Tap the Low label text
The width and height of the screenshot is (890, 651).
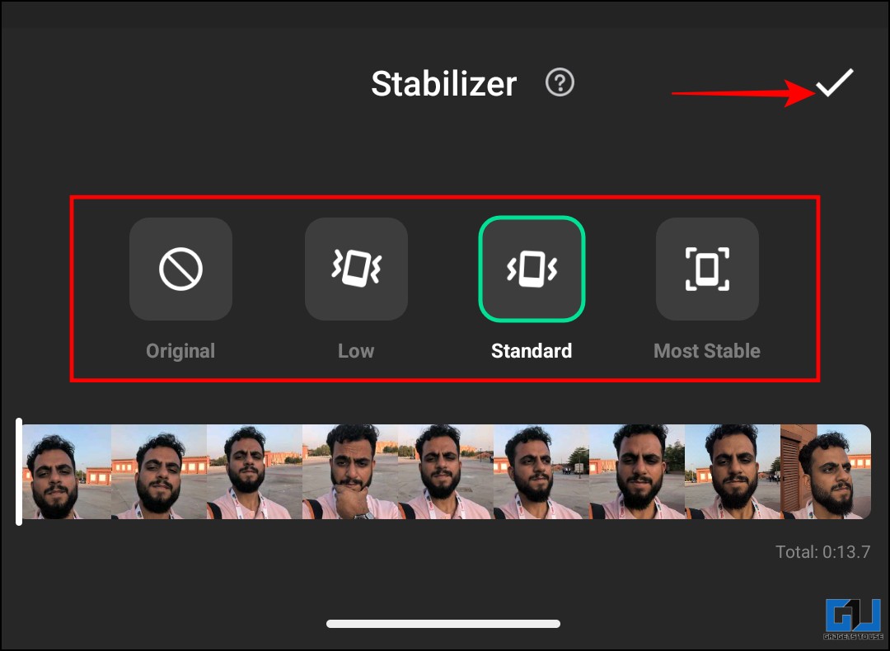pyautogui.click(x=356, y=351)
